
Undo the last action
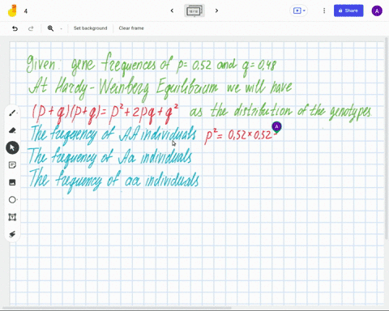pos(15,28)
